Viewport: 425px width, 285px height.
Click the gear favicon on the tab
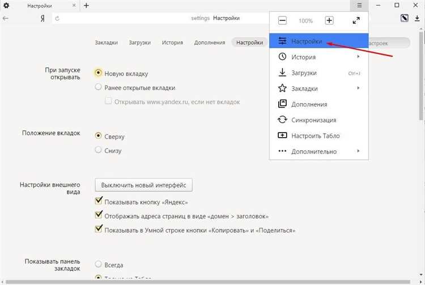[6, 6]
